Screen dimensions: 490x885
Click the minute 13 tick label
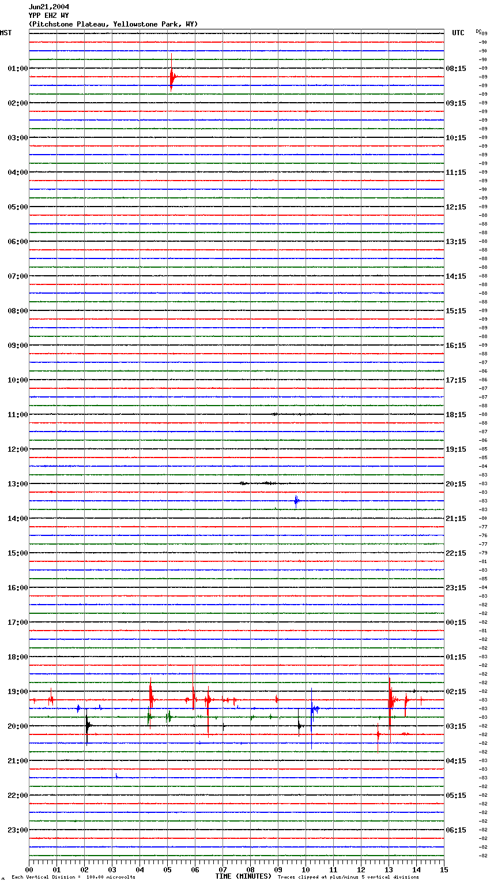[389, 869]
